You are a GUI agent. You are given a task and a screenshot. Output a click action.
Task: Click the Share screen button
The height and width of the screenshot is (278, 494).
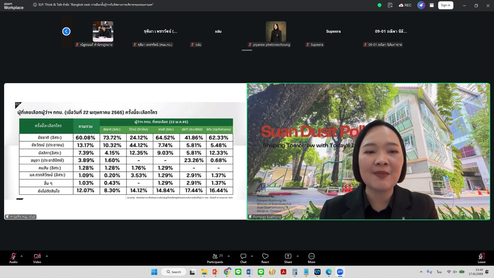288,258
